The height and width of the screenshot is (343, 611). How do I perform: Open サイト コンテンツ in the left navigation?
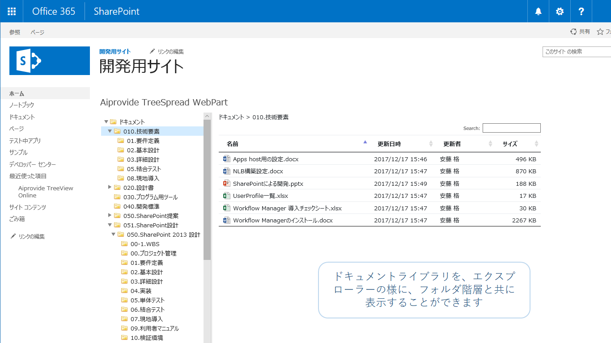pyautogui.click(x=28, y=207)
